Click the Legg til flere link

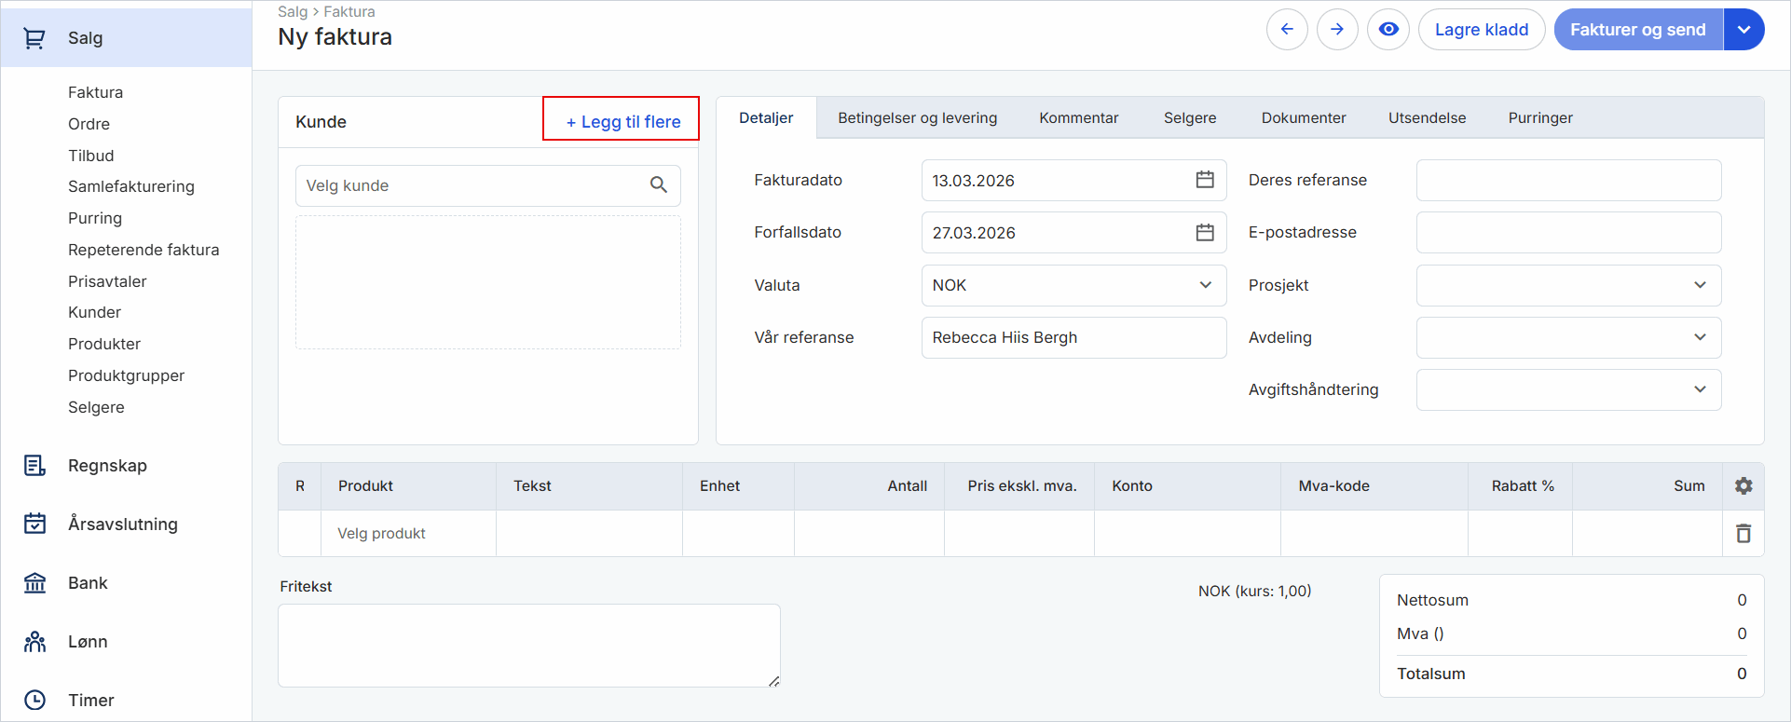tap(622, 121)
